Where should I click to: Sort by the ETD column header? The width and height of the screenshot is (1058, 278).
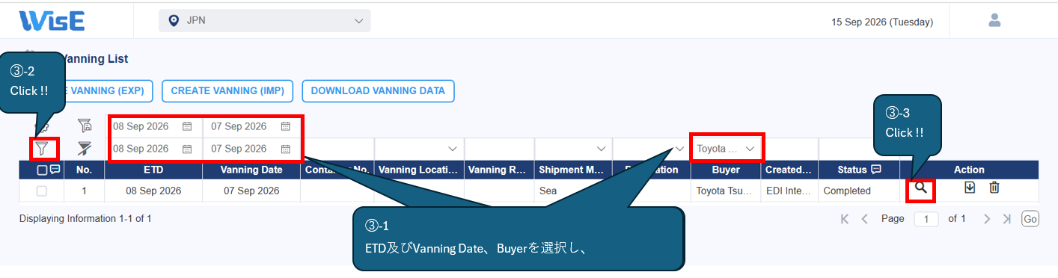tap(153, 170)
